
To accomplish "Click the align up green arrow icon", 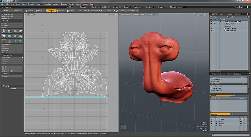I will (4, 41).
